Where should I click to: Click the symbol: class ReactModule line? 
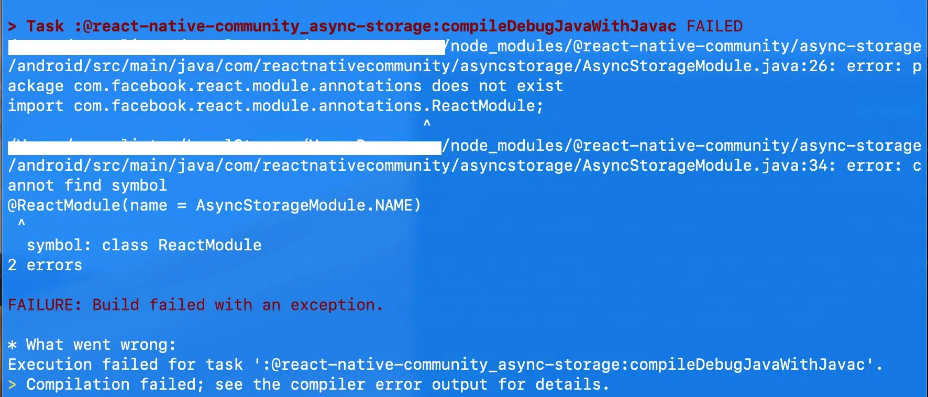tap(144, 245)
